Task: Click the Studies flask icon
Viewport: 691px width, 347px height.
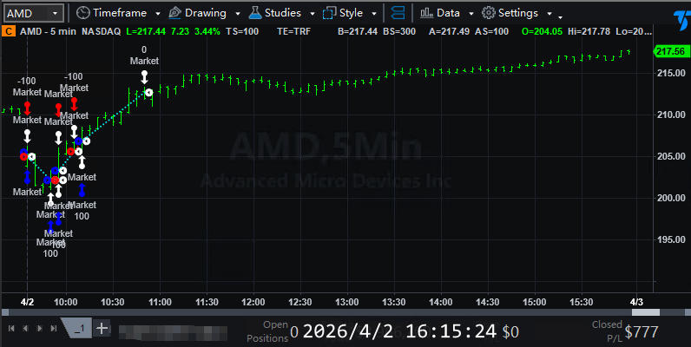Action: 254,13
